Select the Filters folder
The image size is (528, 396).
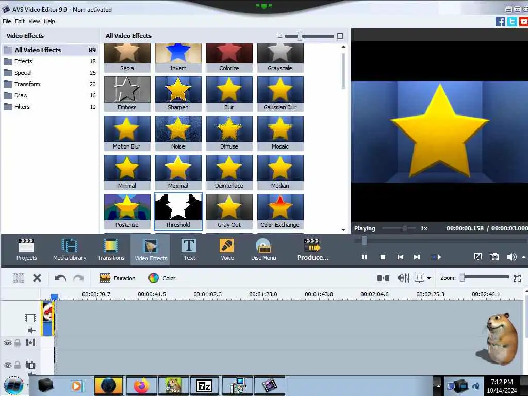(50, 107)
